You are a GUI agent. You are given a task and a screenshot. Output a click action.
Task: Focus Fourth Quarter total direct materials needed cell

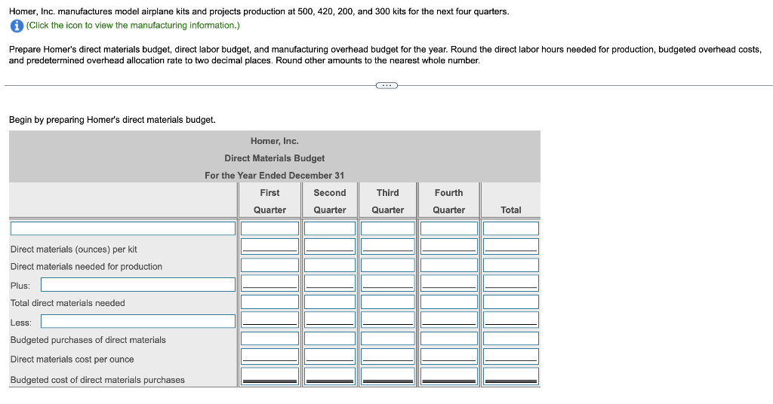pyautogui.click(x=449, y=301)
